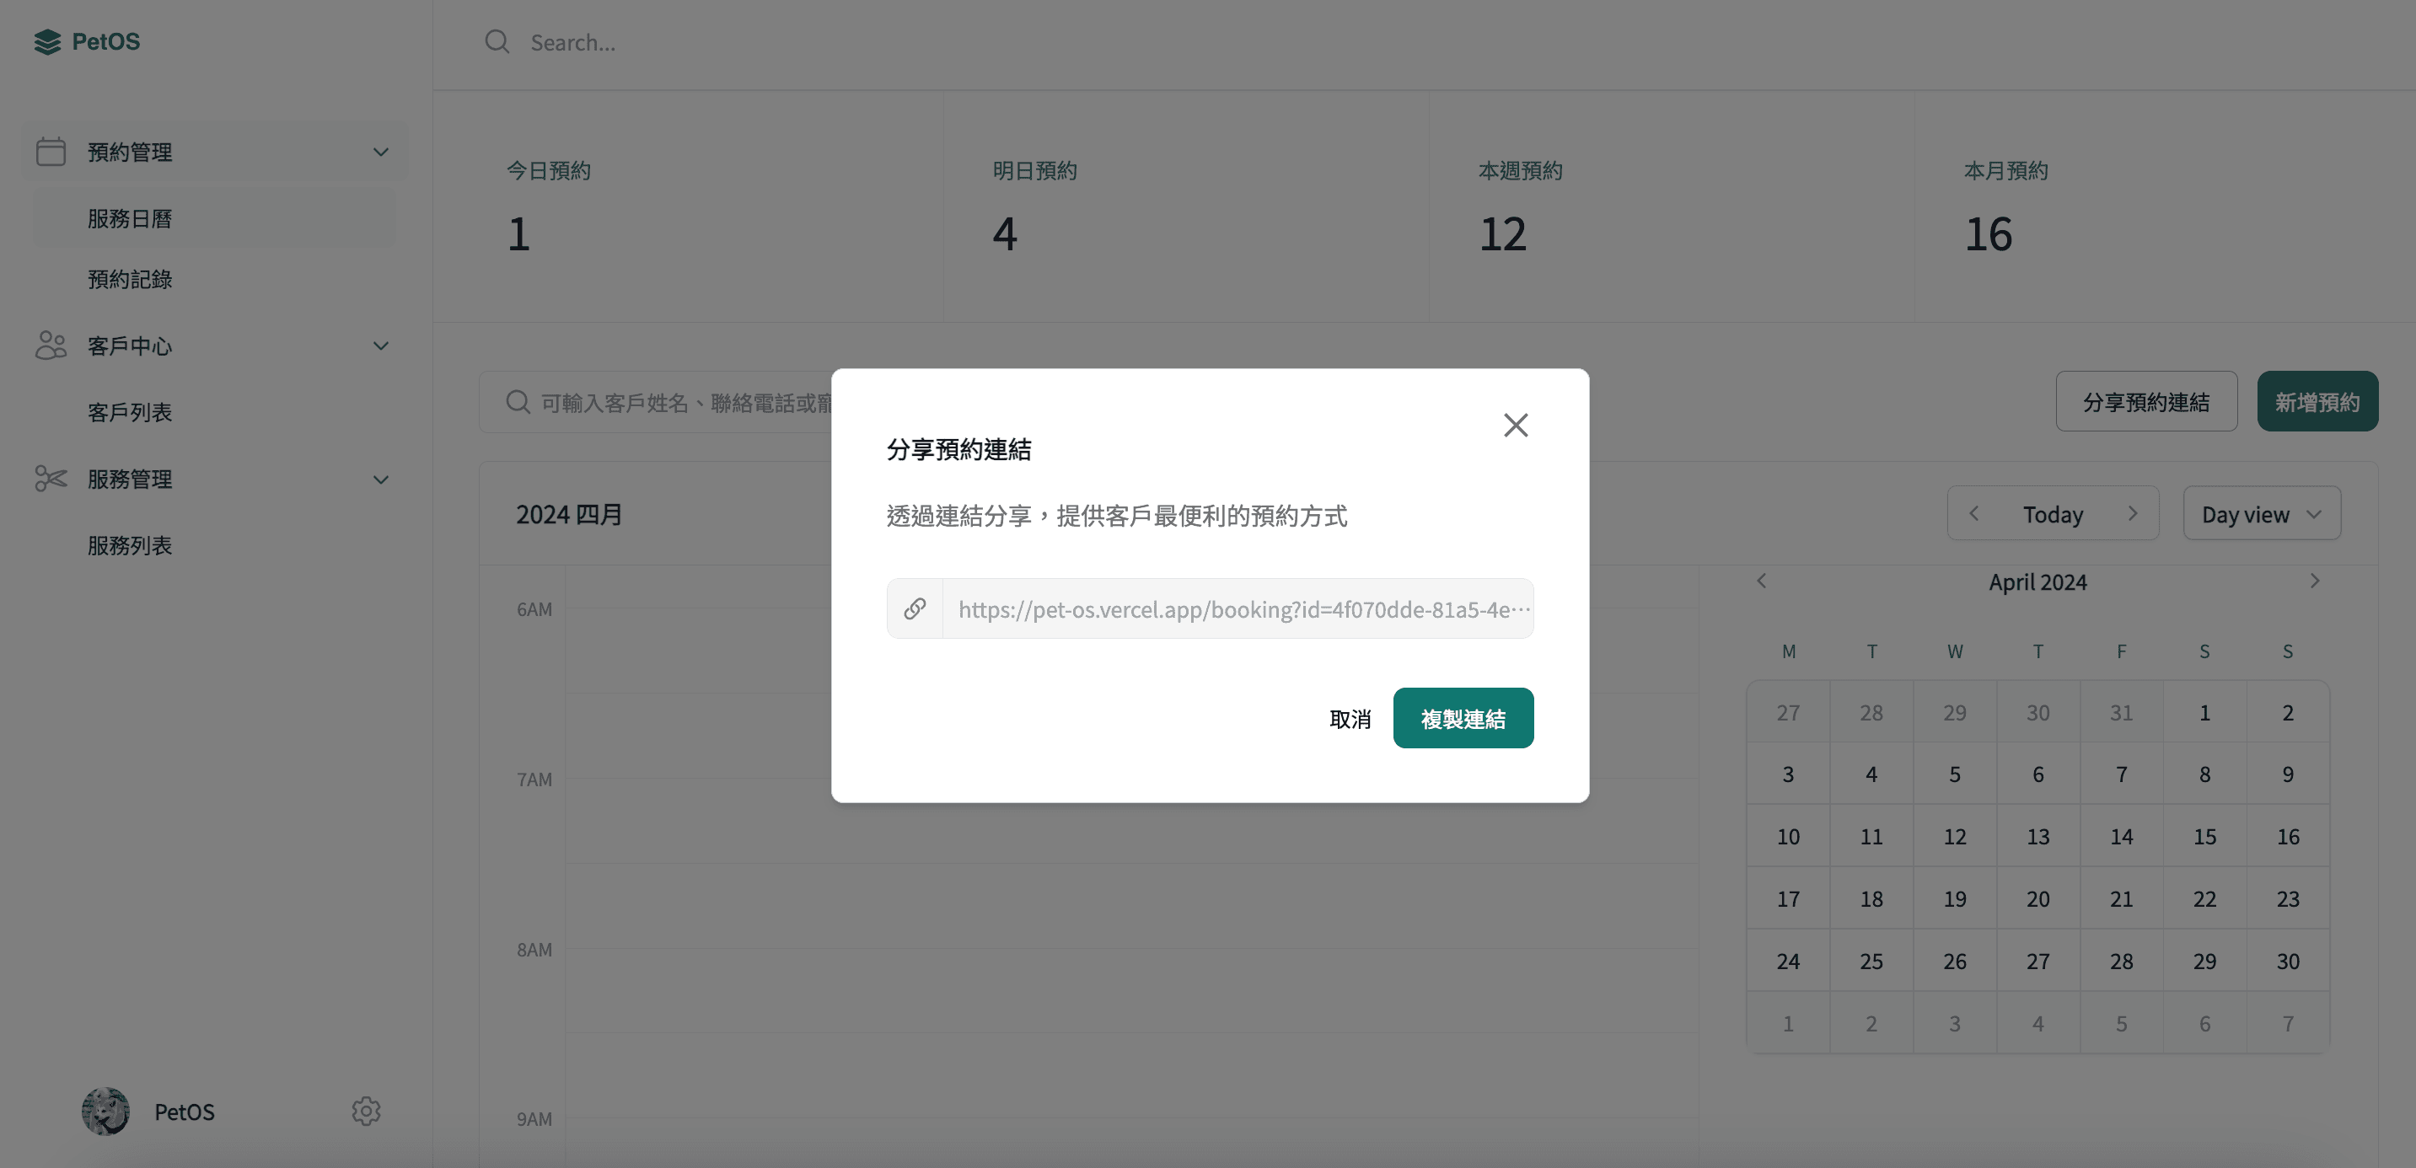Screen dimensions: 2416x1168
Task: Click the scissors icon next to 服務管理
Action: pos(51,479)
